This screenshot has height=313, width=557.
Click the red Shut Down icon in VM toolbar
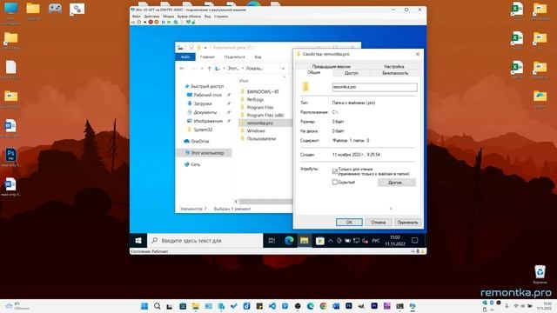(151, 22)
